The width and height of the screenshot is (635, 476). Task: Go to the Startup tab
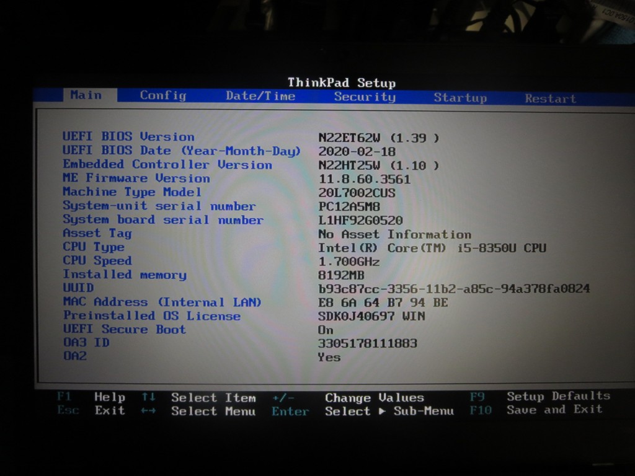pos(460,98)
